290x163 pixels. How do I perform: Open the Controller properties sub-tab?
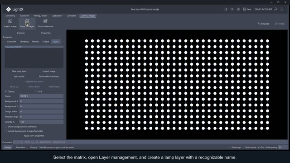tap(12, 42)
